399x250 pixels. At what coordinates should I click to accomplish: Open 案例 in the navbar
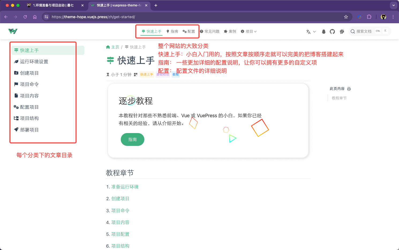click(230, 31)
